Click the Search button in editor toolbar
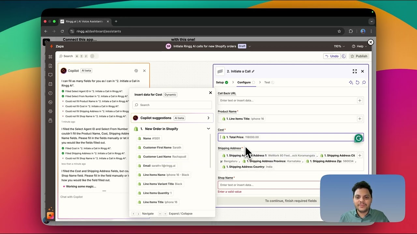 click(66, 56)
